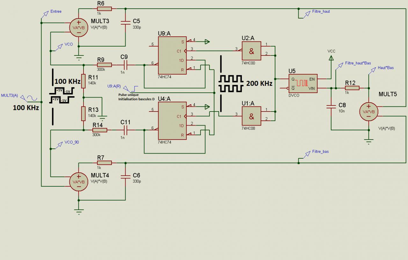Select the MULT3 multiplier voltage source symbol
Screen dimensions: 408x260
tap(79, 27)
